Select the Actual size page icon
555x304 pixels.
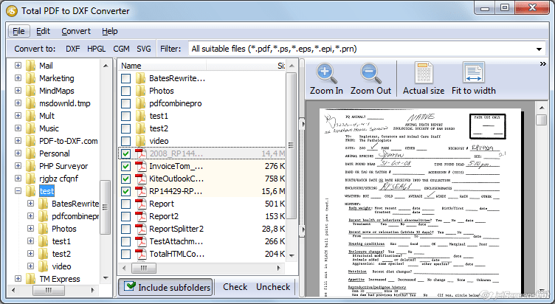click(424, 72)
